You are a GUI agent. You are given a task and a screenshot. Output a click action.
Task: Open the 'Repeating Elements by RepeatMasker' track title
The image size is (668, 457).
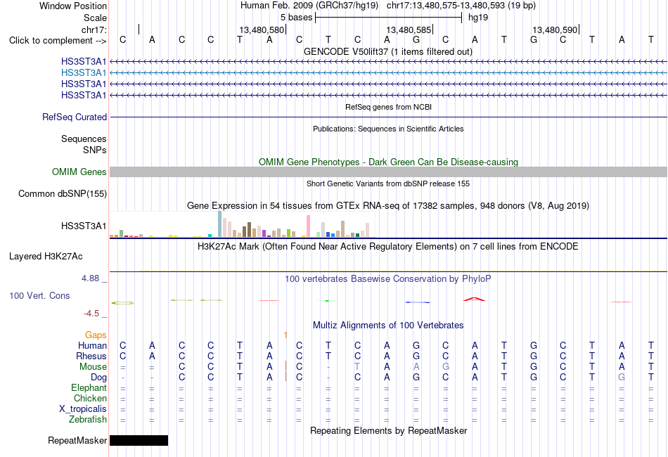[x=388, y=430]
